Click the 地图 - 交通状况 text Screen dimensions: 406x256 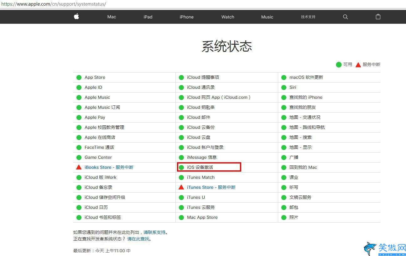[305, 117]
